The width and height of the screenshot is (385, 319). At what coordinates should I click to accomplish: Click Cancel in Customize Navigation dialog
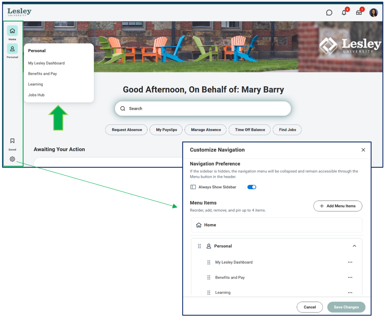[x=310, y=307]
